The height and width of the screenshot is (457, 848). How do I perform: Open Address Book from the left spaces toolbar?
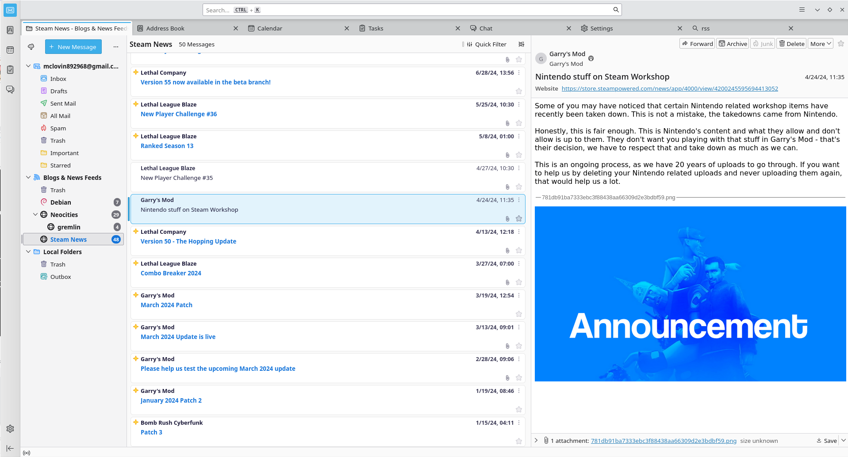coord(10,30)
